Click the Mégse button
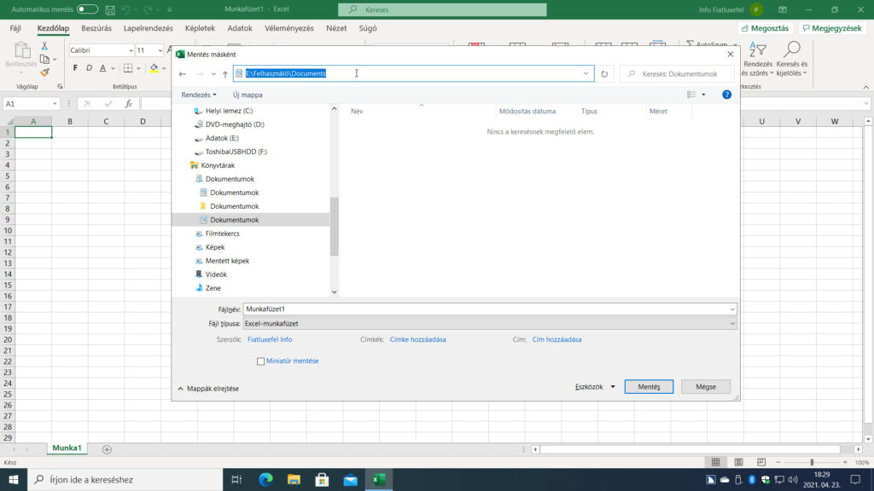 tap(706, 386)
